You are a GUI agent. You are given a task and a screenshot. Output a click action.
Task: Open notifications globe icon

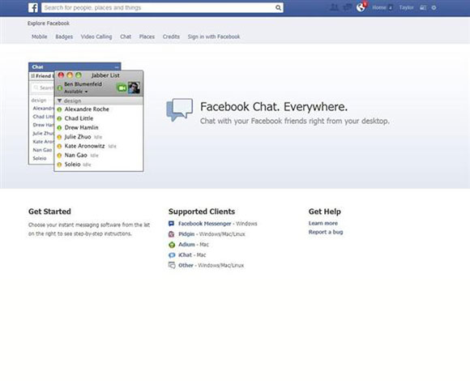pos(361,7)
